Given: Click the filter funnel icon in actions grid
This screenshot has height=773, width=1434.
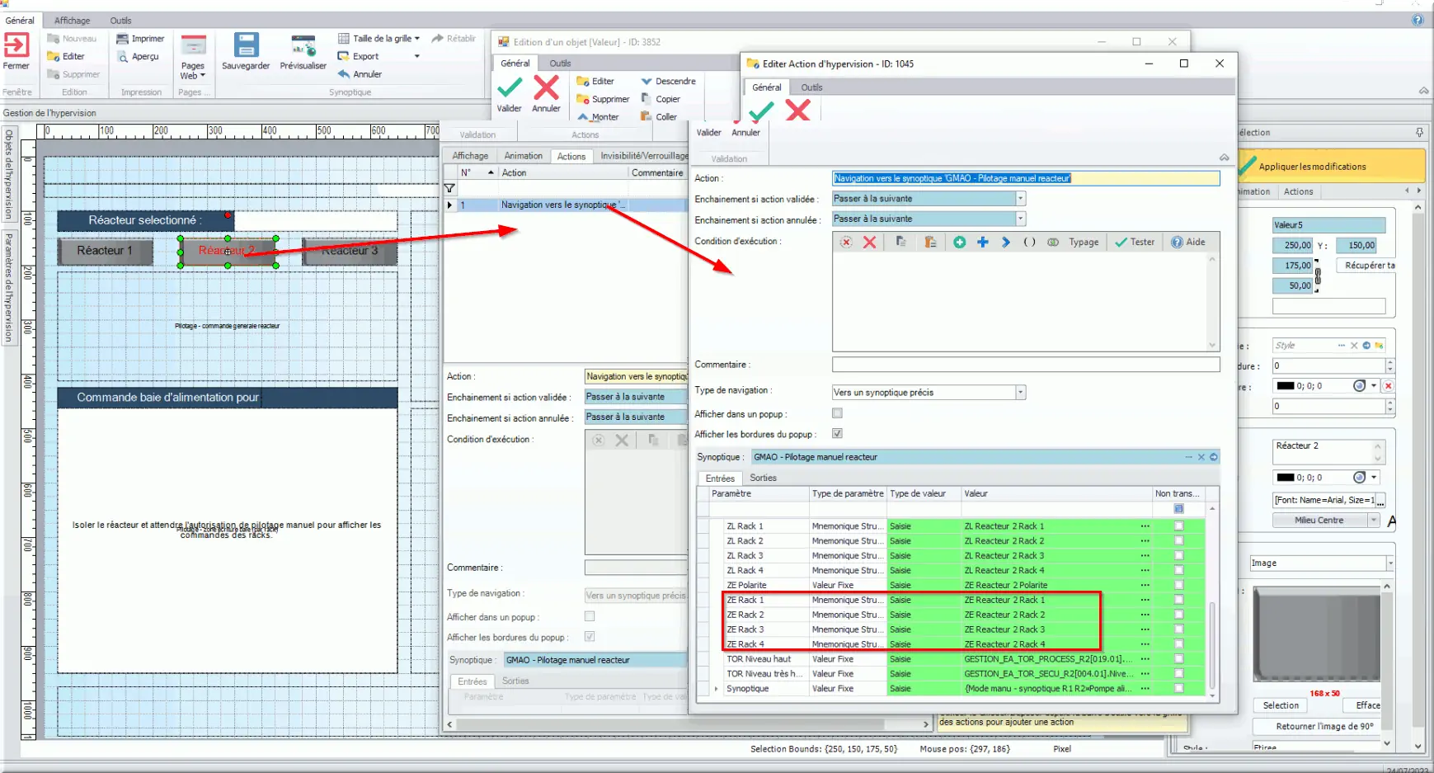Looking at the screenshot, I should click(449, 189).
